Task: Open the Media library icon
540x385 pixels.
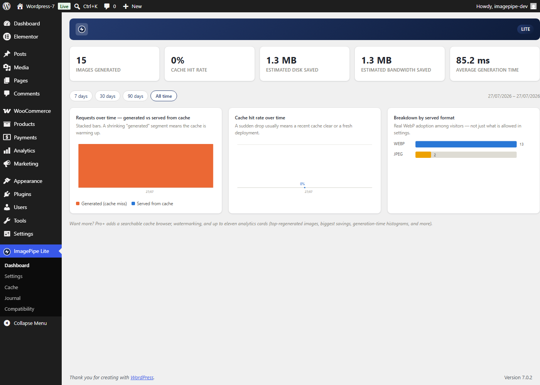Action: [7, 67]
